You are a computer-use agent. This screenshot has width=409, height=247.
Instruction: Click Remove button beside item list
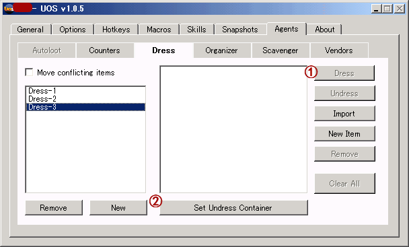[344, 154]
